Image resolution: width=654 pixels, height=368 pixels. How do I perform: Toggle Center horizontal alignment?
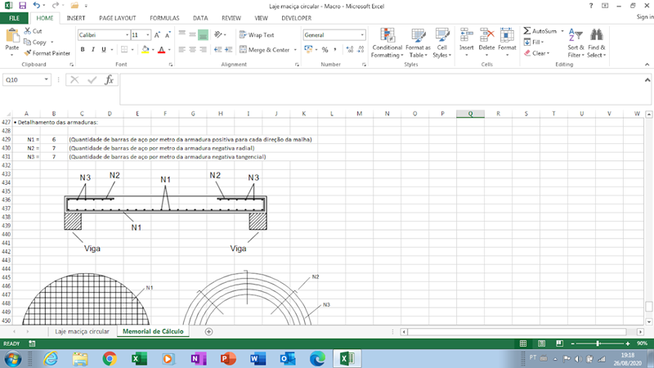(192, 50)
